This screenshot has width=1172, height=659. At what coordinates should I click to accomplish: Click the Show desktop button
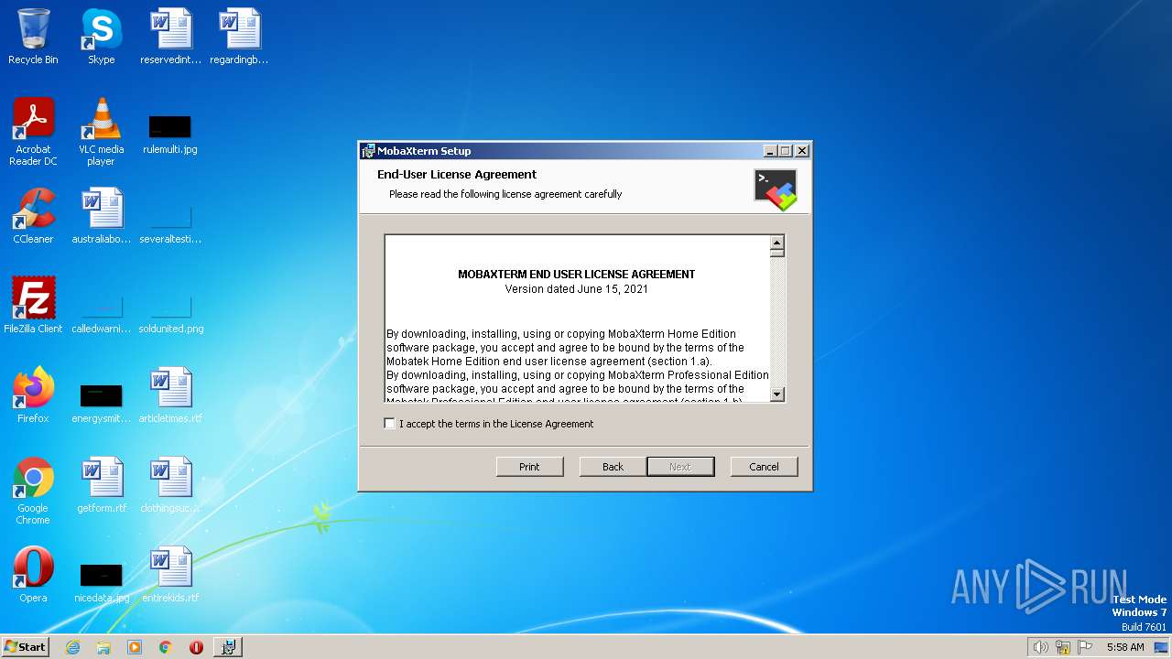1162,647
